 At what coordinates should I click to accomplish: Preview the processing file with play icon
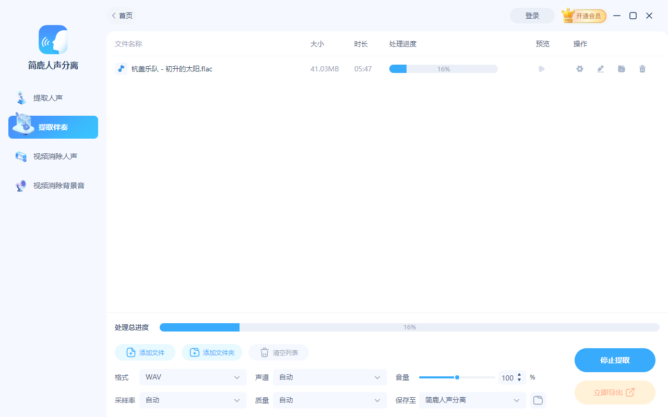click(541, 68)
